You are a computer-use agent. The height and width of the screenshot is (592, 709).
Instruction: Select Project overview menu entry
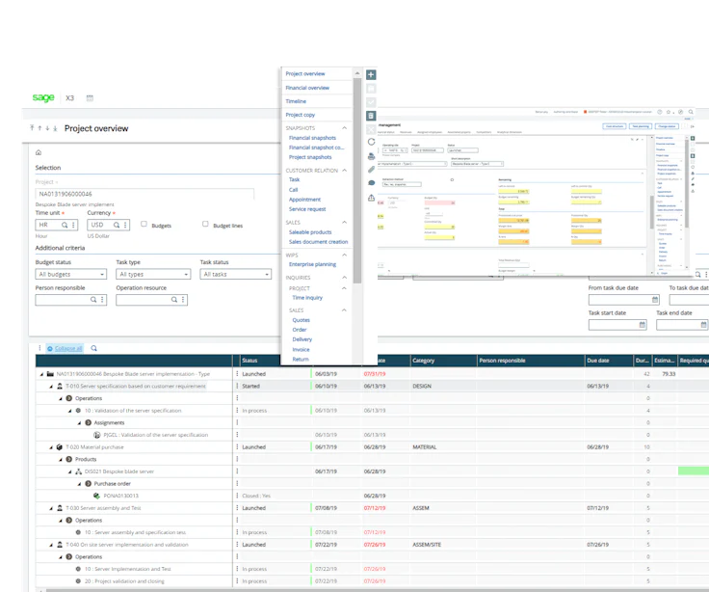pyautogui.click(x=305, y=74)
